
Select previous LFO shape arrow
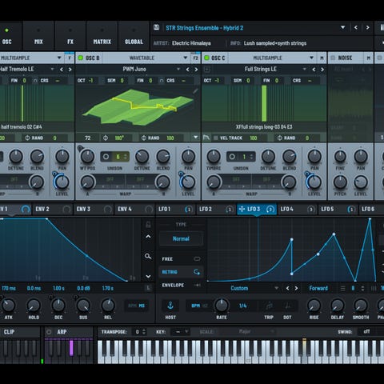287,288
